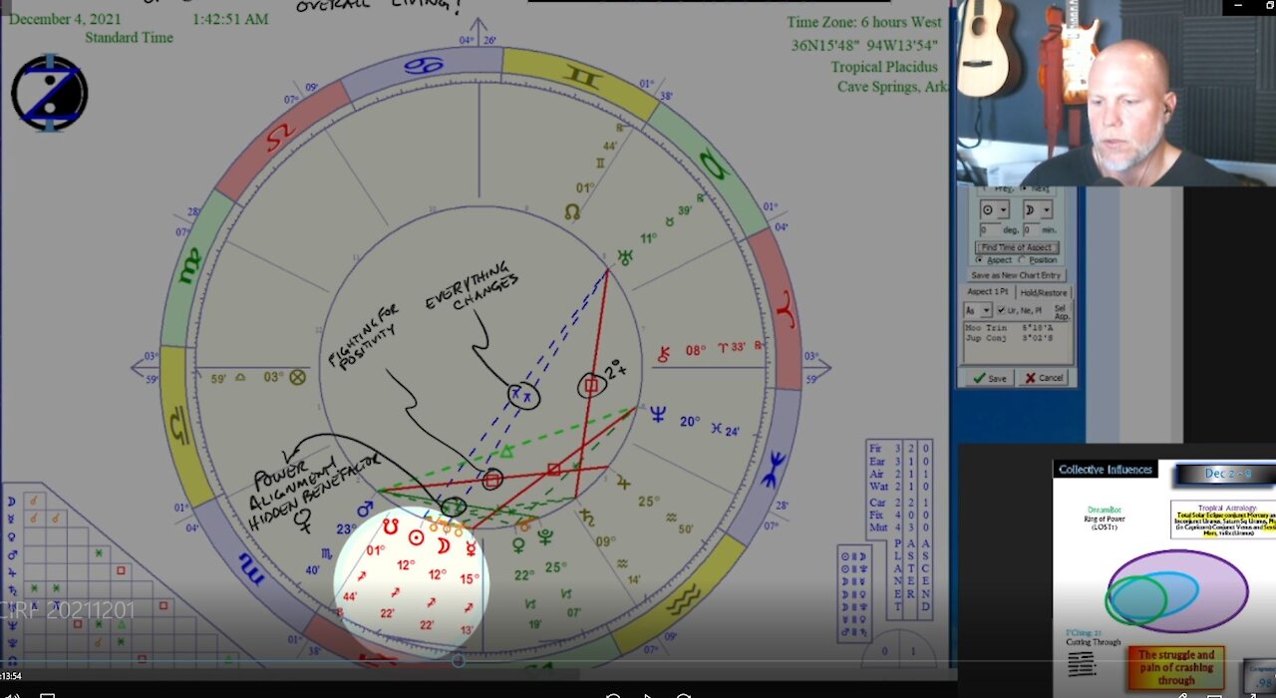Click the Dec 2 - 9 date banner
The width and height of the screenshot is (1276, 698).
click(1224, 475)
